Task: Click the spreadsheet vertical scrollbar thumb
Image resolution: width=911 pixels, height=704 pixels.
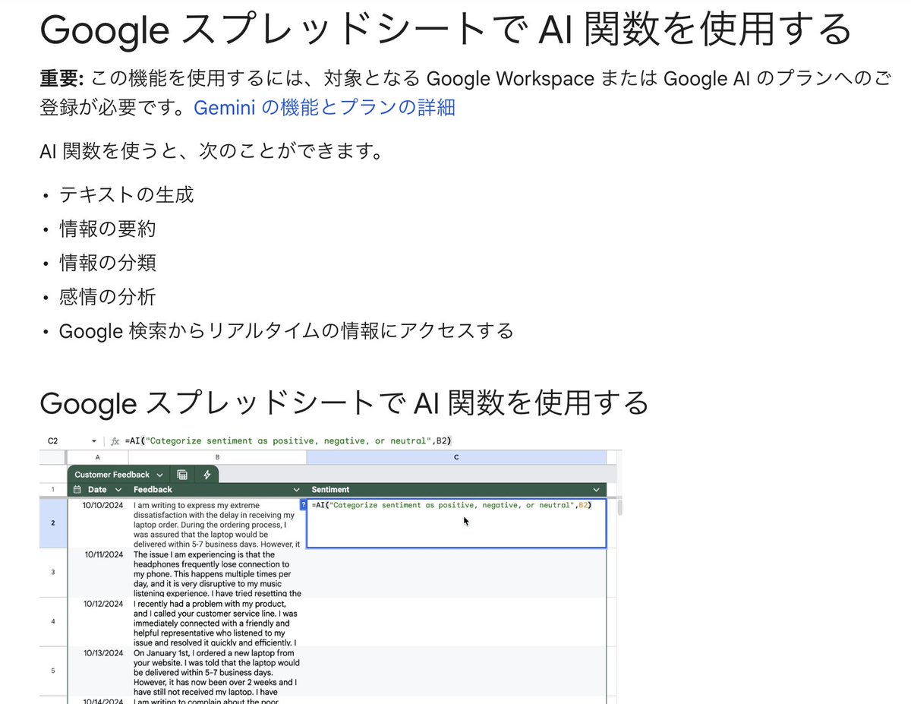Action: point(619,507)
